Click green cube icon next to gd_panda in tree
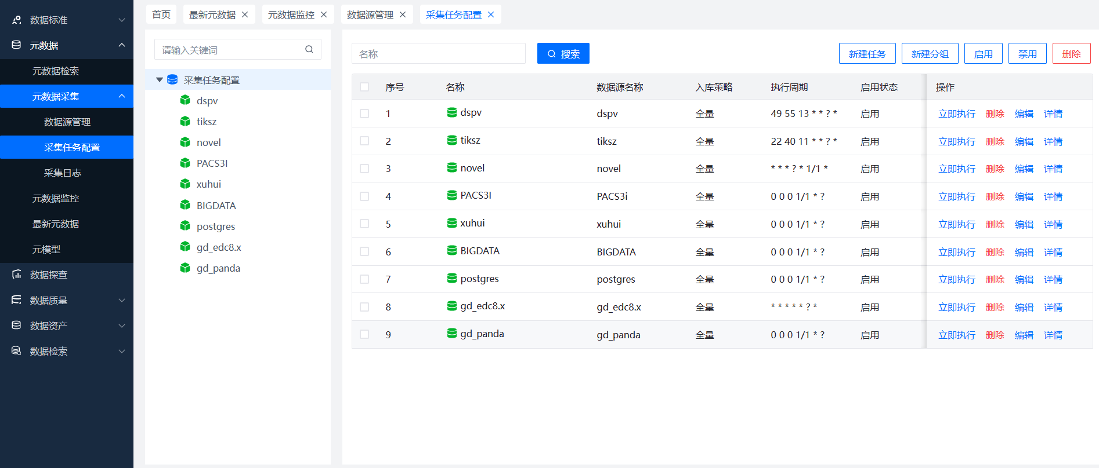The image size is (1099, 468). (x=185, y=268)
